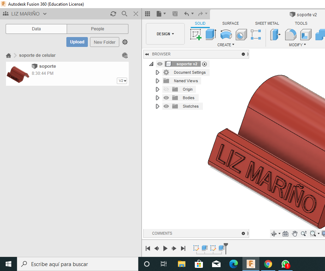
Task: Click the New Folder button
Action: (x=104, y=42)
